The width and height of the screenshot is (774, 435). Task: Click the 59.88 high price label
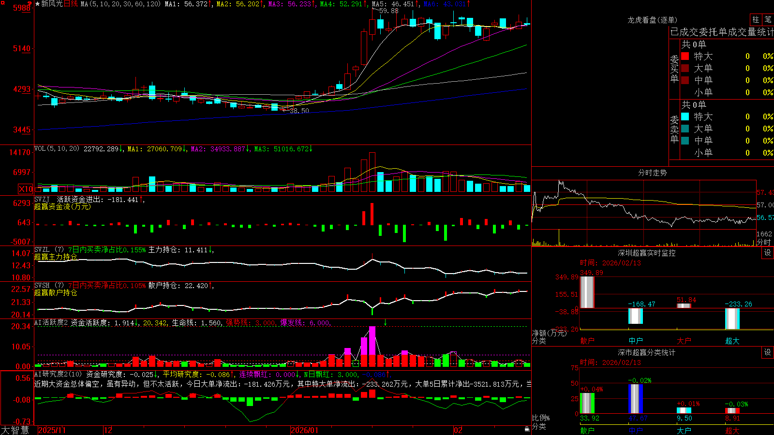point(389,11)
